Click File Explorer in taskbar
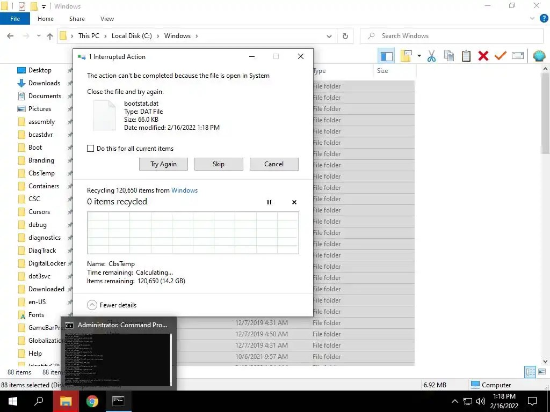 point(66,401)
